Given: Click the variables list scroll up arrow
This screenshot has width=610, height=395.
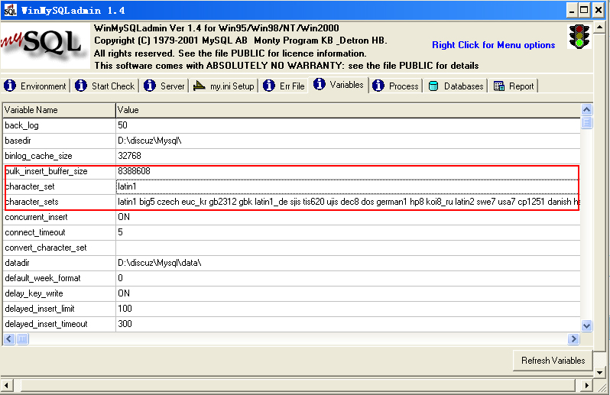Looking at the screenshot, I should point(586,109).
